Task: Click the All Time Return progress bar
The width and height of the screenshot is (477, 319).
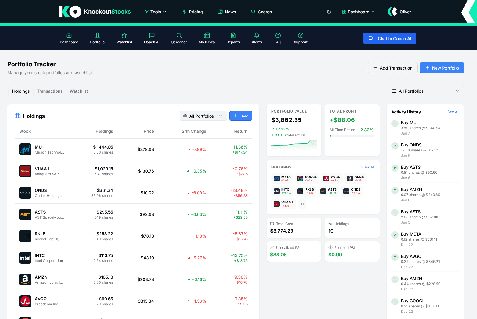Action: tap(352, 135)
